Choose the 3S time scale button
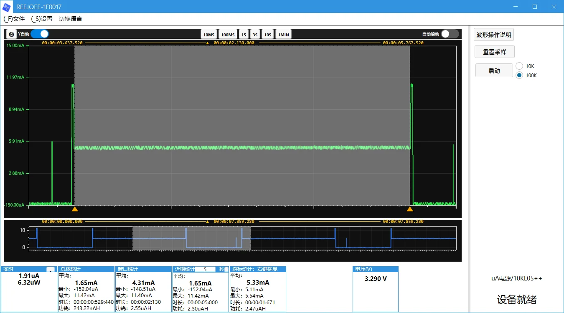564x313 pixels. click(x=255, y=35)
